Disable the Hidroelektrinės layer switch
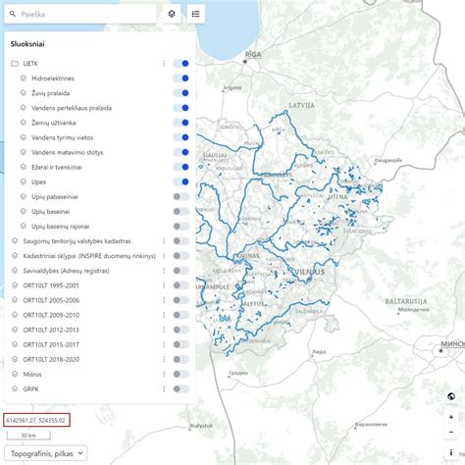465x465 pixels. (181, 78)
